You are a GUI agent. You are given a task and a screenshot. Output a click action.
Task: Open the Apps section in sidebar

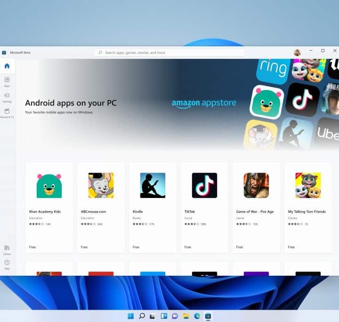point(7,82)
